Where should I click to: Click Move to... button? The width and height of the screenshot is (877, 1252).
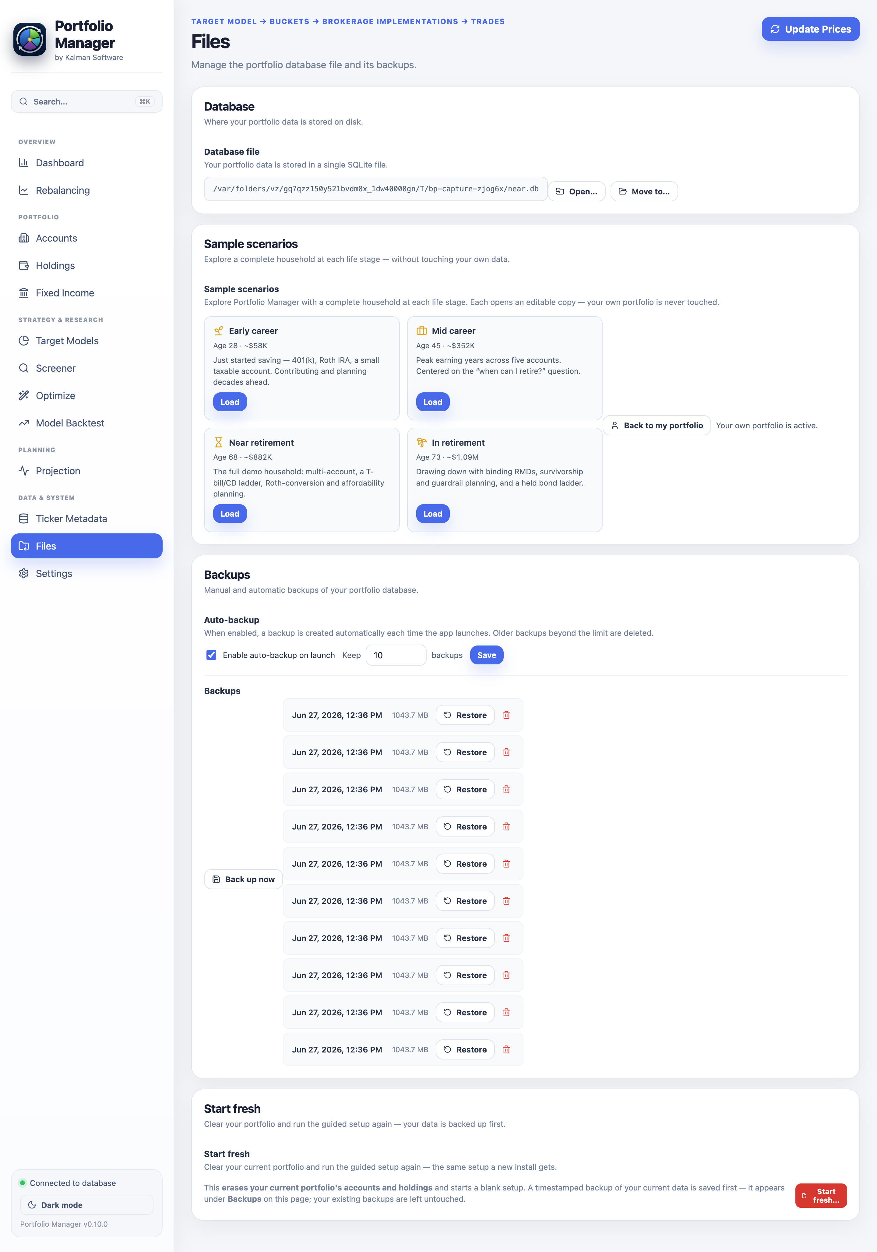[644, 191]
